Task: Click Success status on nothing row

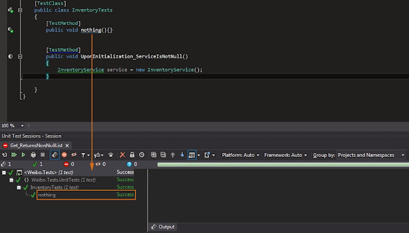Action: click(125, 195)
